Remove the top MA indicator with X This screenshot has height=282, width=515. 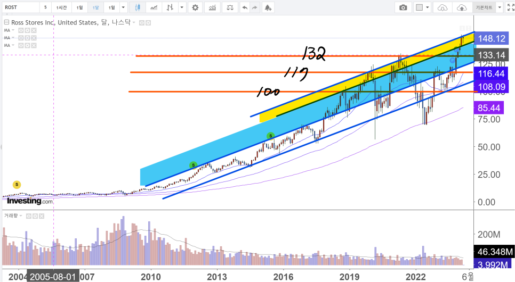[x=34, y=30]
